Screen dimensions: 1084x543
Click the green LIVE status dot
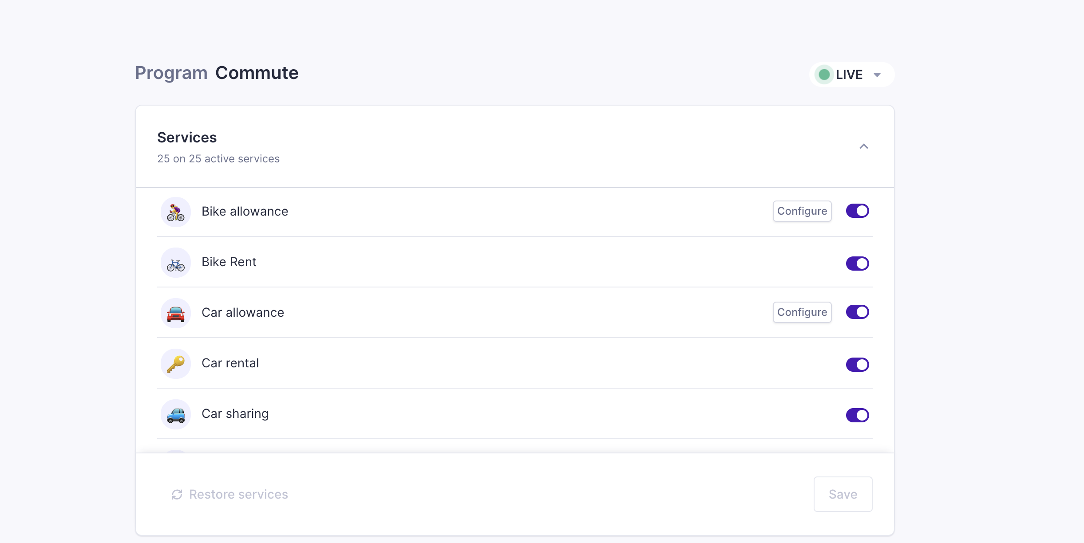[824, 75]
